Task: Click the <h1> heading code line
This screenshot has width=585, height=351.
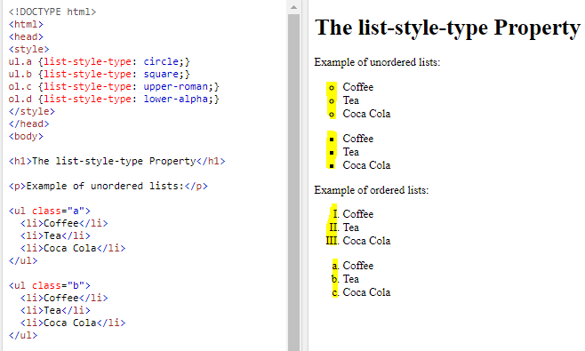Action: [116, 161]
